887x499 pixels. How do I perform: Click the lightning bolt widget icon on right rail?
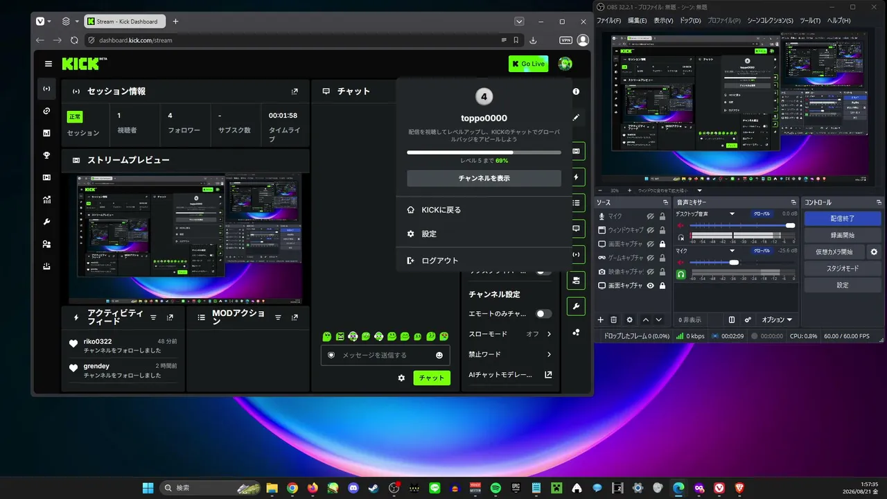[576, 177]
